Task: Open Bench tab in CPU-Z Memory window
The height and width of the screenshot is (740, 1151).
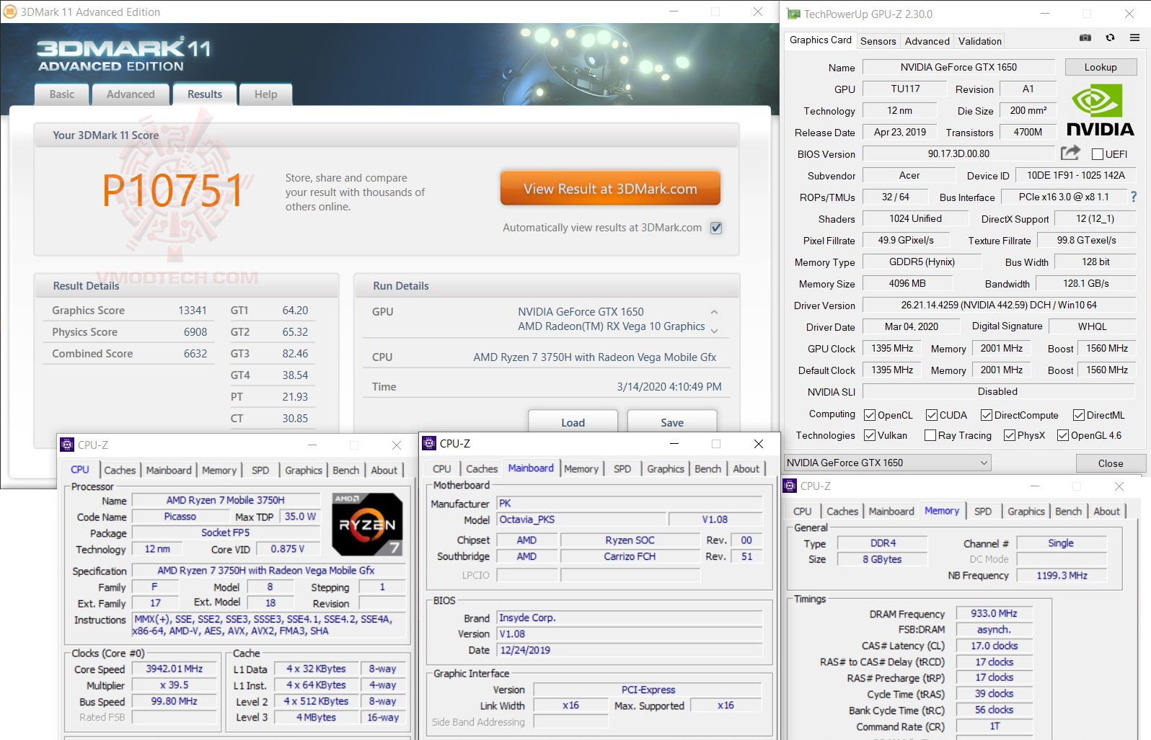Action: (x=1068, y=512)
